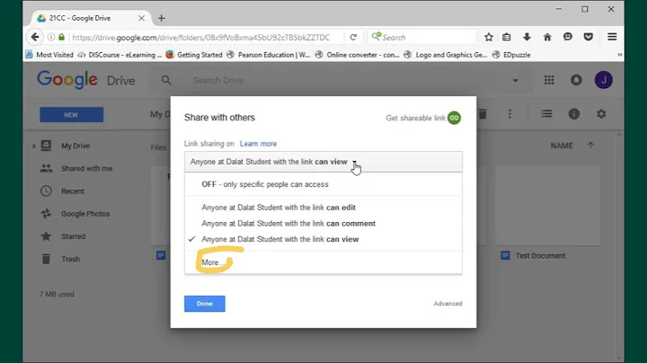Open a new browser tab
The image size is (647, 363).
(162, 18)
